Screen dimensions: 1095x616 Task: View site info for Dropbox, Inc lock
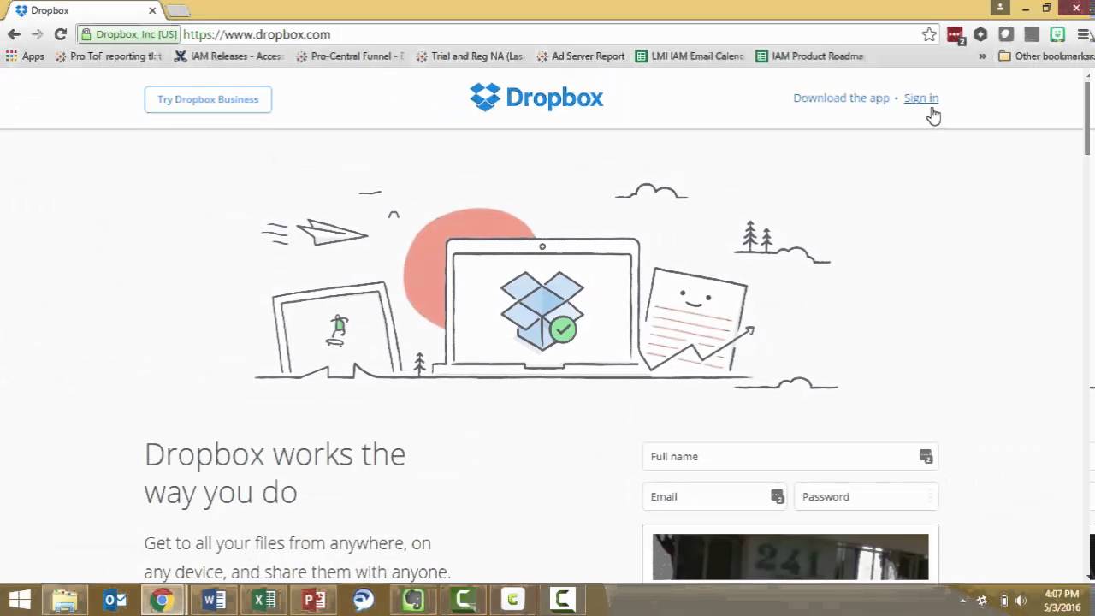(128, 34)
